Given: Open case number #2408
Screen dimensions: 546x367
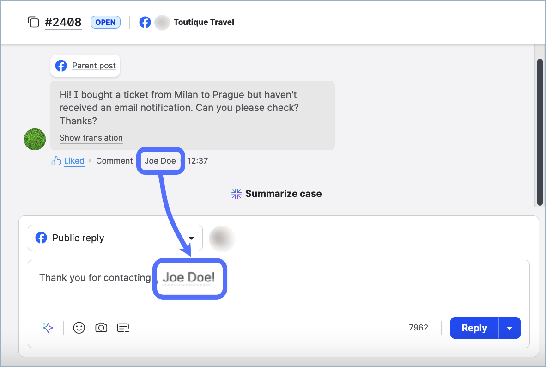Looking at the screenshot, I should point(63,22).
